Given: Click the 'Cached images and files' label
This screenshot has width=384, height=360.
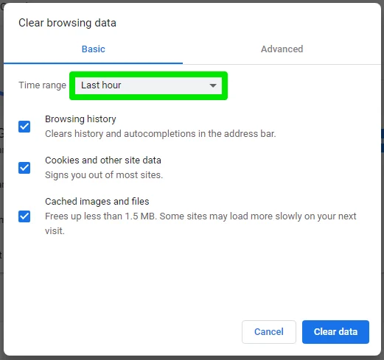Looking at the screenshot, I should (97, 202).
